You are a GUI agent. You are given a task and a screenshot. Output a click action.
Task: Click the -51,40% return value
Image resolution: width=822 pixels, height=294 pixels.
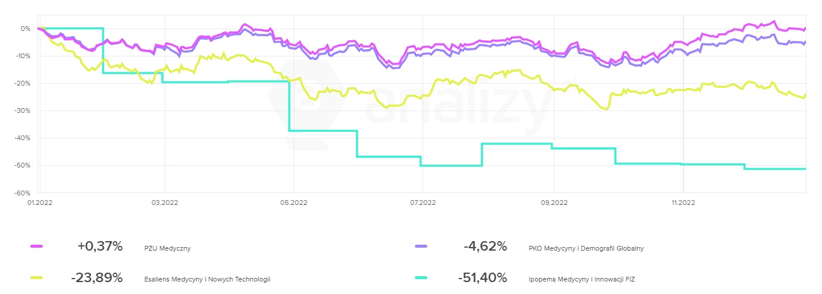pos(482,277)
